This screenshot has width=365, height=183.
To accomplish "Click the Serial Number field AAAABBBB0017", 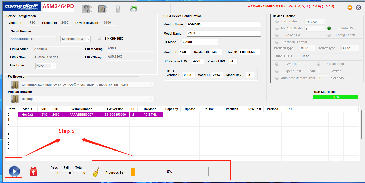I will (x=33, y=39).
